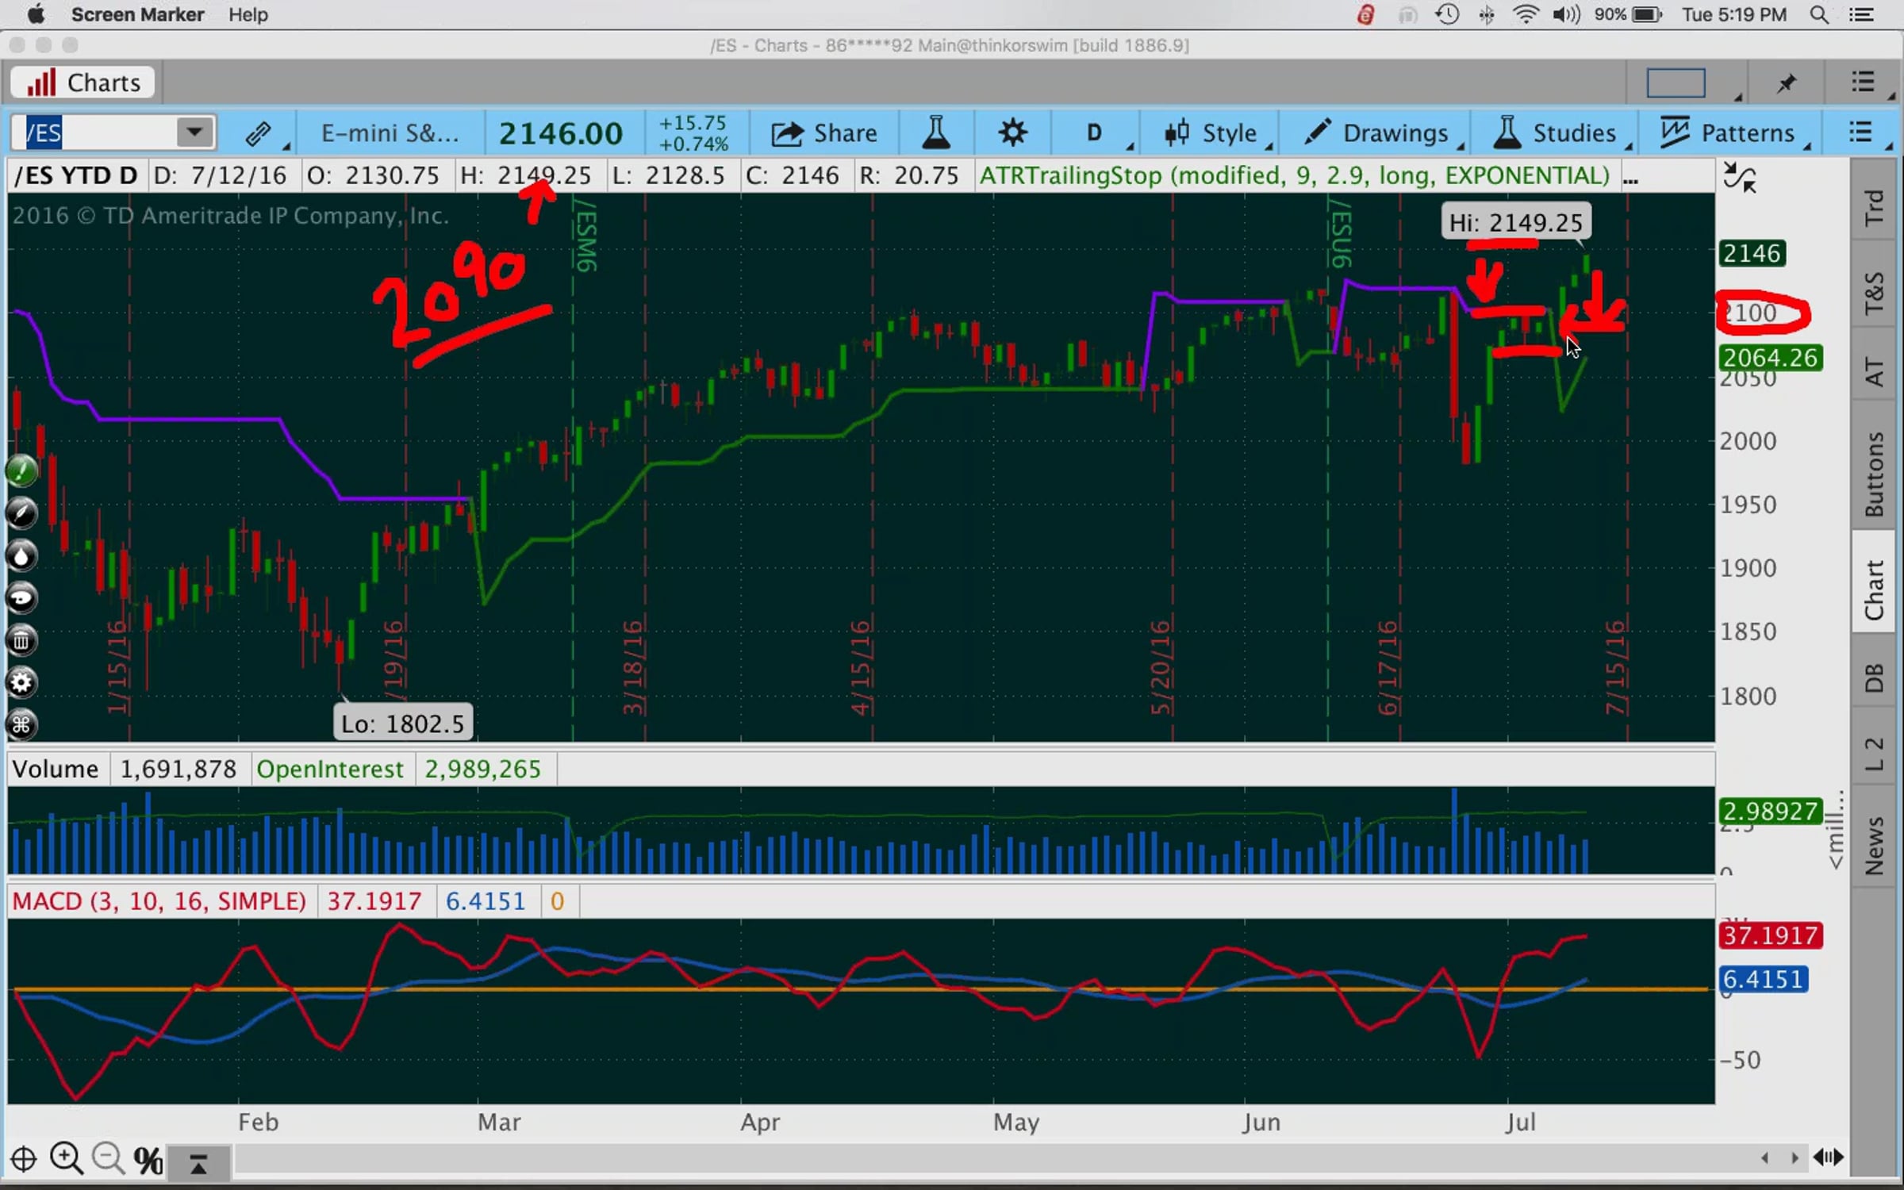Click the Share button
This screenshot has width=1904, height=1190.
coord(825,132)
